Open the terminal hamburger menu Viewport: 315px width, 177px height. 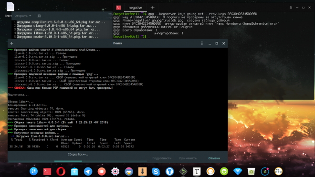[291, 8]
